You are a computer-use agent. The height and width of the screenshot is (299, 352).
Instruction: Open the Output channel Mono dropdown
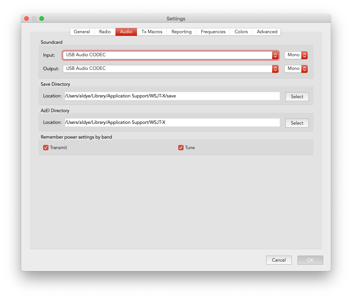(x=296, y=69)
